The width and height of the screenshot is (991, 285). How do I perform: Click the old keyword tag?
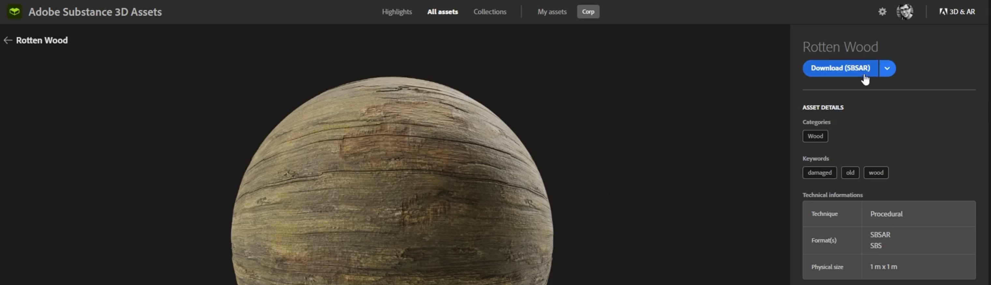coord(850,173)
